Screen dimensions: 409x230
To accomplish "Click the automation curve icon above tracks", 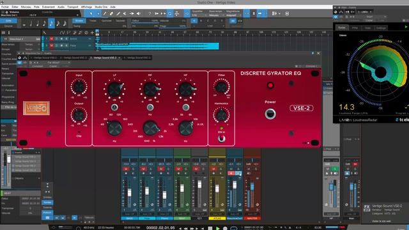I will pyautogui.click(x=62, y=33).
